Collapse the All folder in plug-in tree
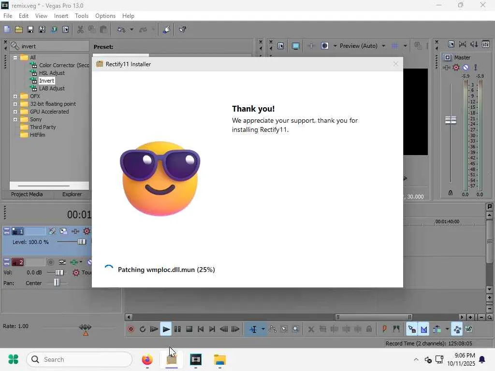The image size is (495, 371). pyautogui.click(x=15, y=58)
